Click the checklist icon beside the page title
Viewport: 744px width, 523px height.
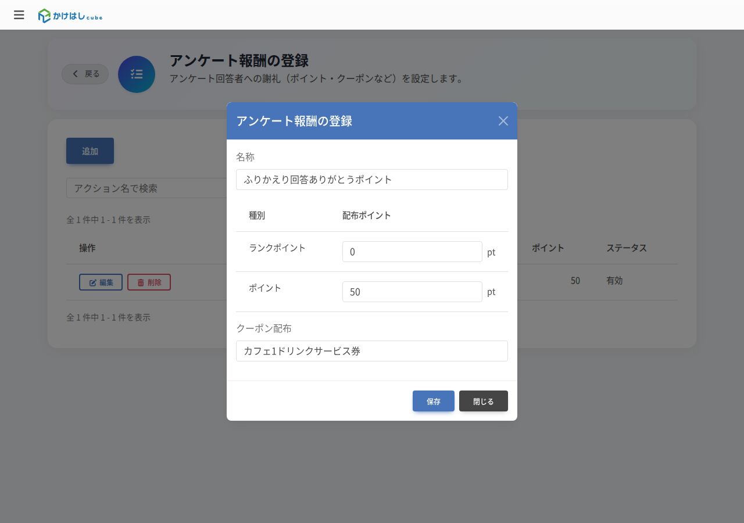coord(137,74)
